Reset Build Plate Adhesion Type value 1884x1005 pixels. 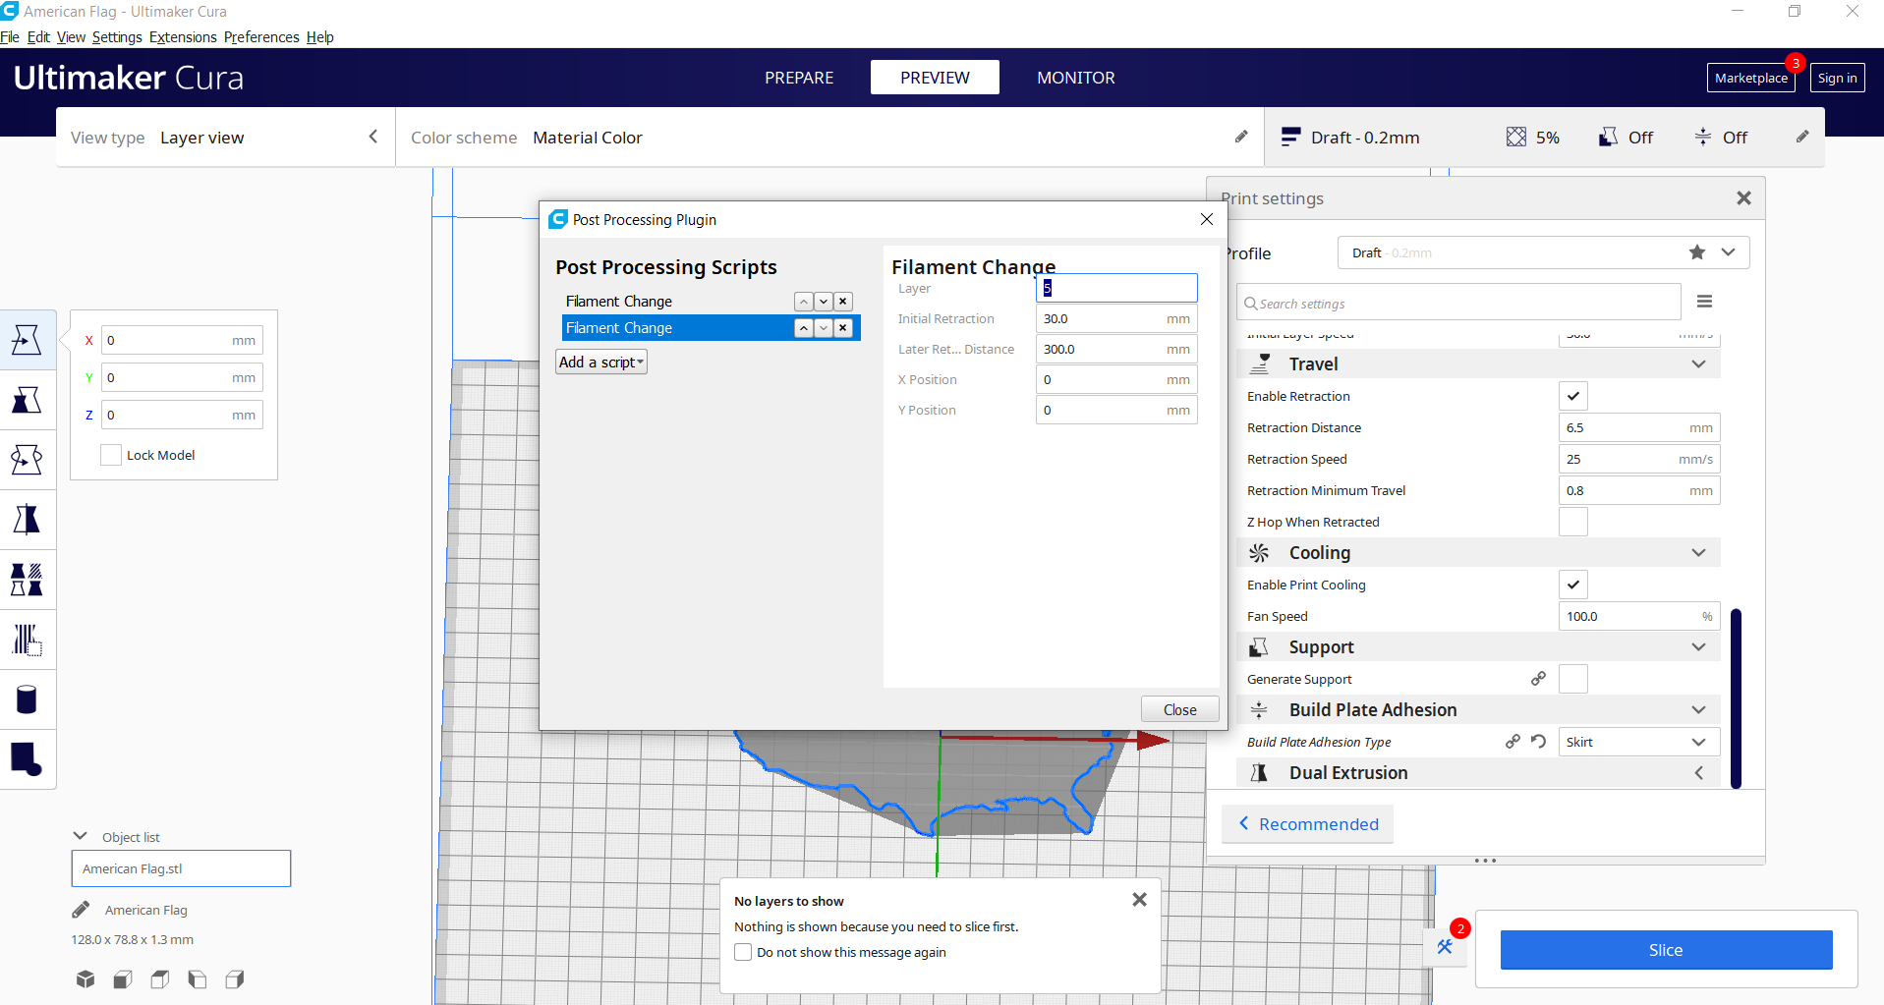click(x=1539, y=742)
